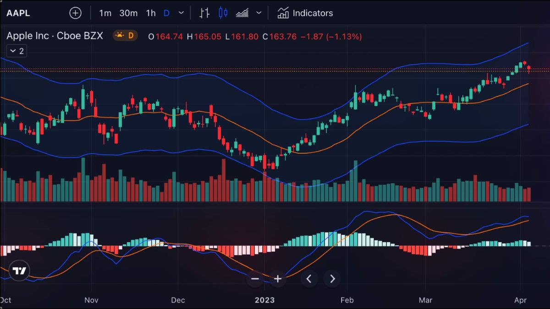Select the D daily interval

tap(166, 13)
